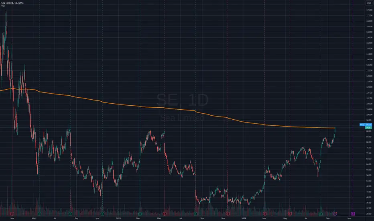Click the 140.00 price scale label

coord(369,59)
